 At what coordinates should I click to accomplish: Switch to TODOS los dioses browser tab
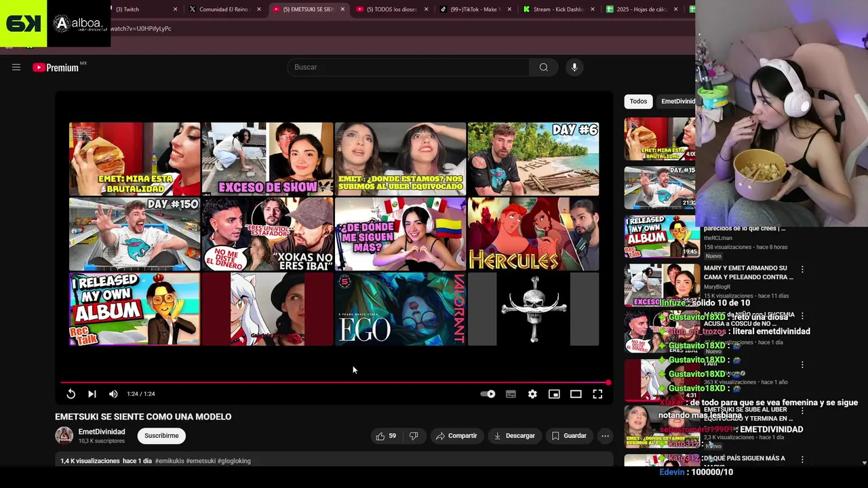391,9
